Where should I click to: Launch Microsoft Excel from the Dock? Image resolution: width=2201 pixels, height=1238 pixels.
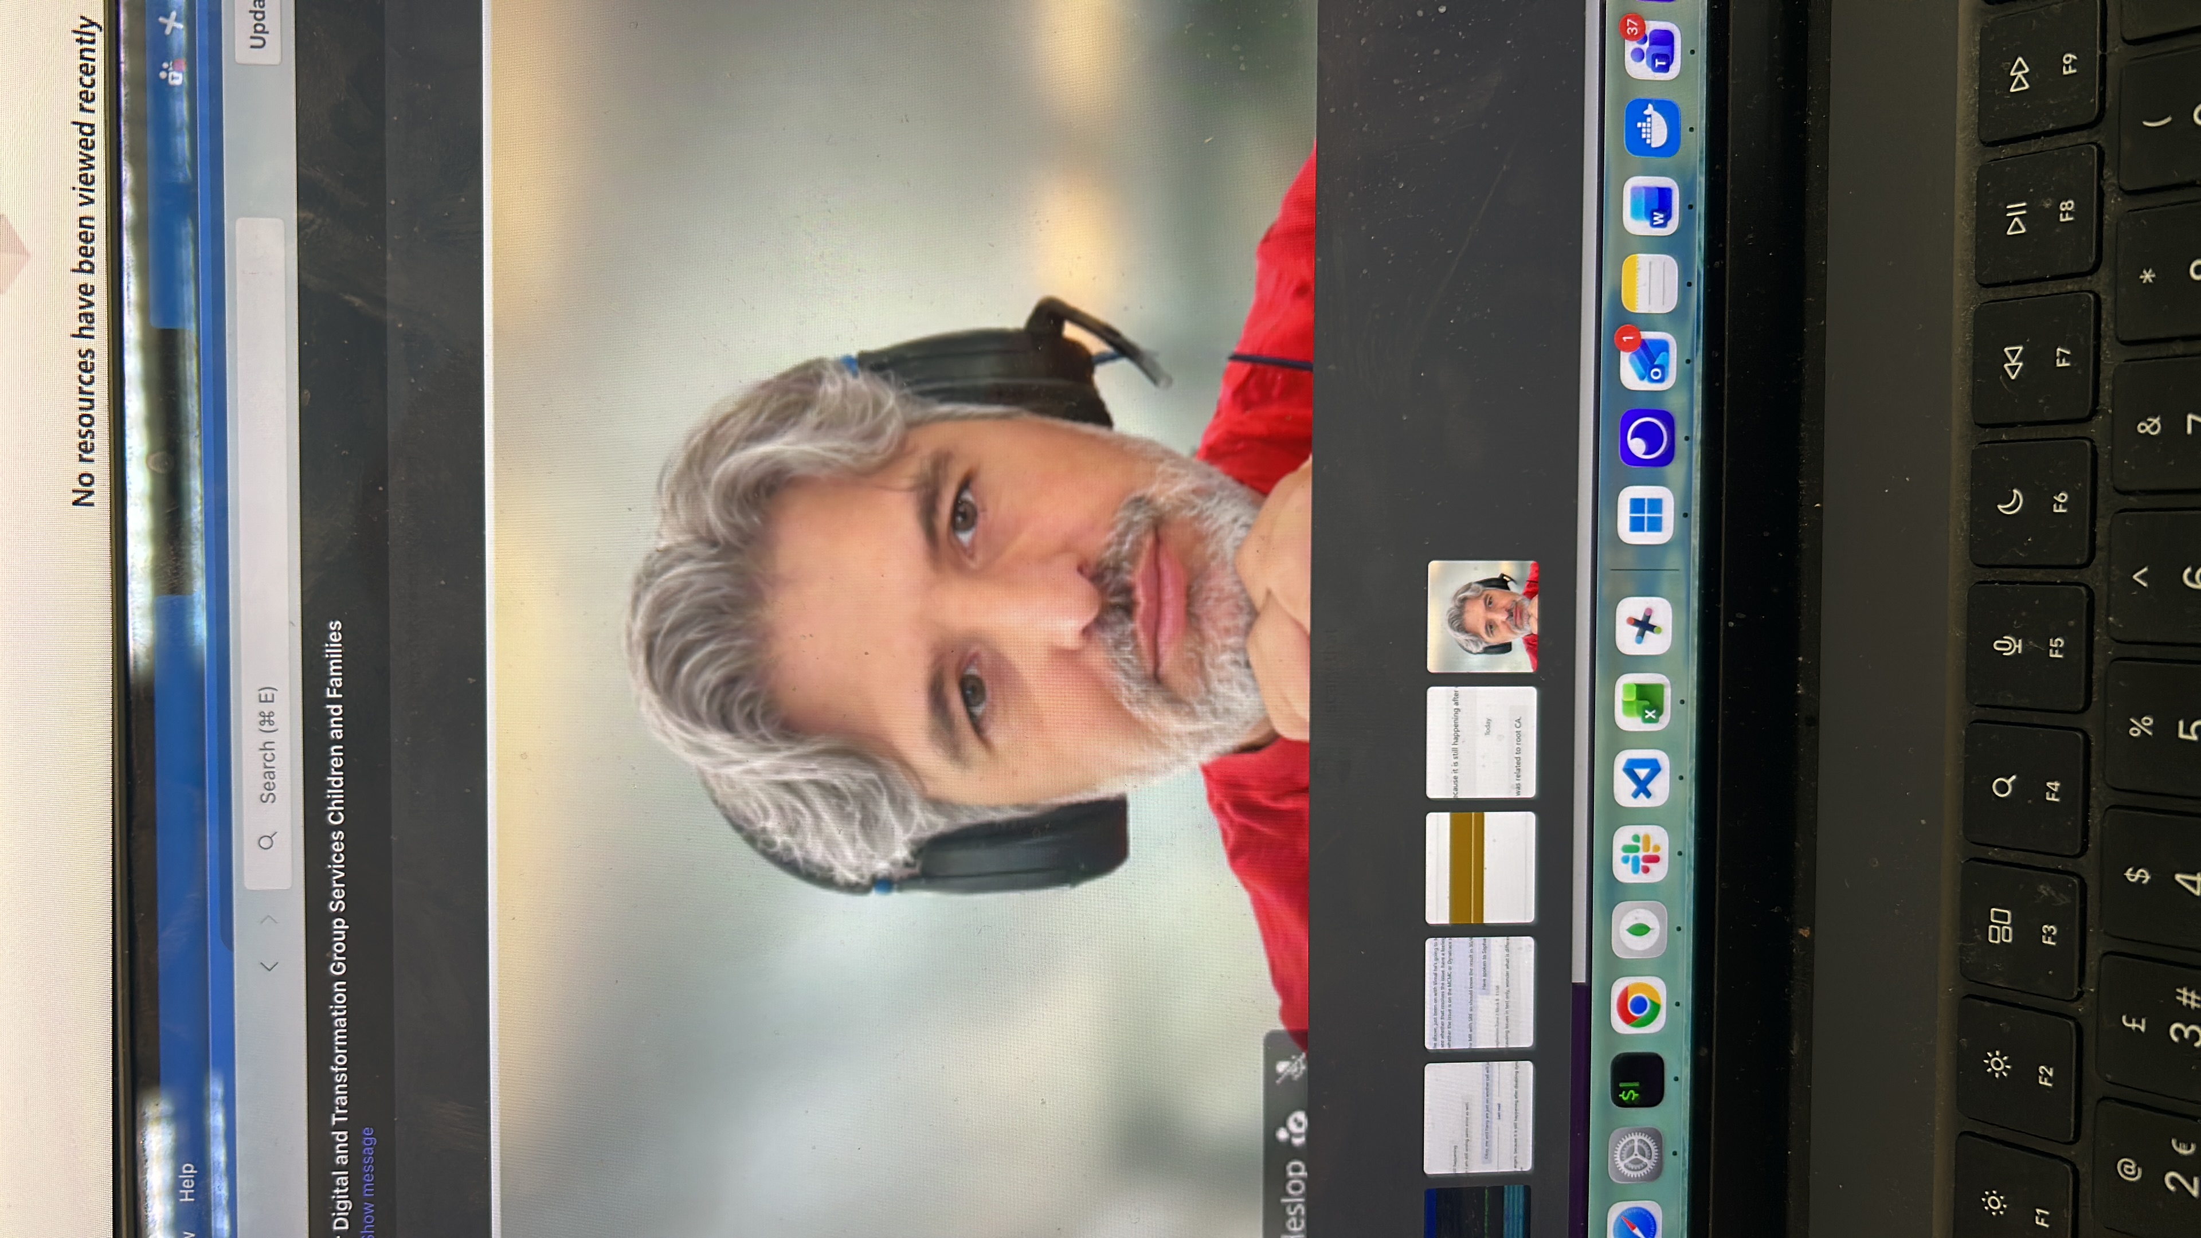click(1642, 703)
